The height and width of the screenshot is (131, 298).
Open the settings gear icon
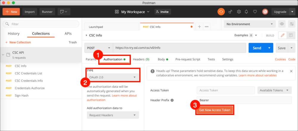tap(239, 12)
